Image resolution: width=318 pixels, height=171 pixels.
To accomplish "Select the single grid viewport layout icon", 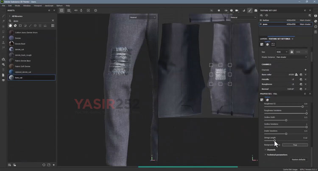I will pos(61,10).
